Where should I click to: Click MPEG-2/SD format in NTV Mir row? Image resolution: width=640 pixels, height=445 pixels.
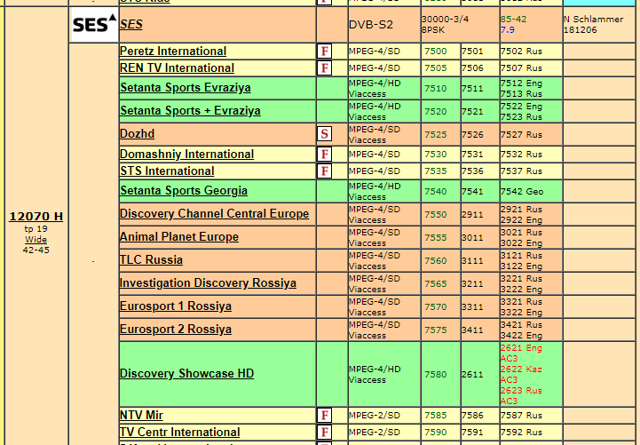pyautogui.click(x=375, y=416)
